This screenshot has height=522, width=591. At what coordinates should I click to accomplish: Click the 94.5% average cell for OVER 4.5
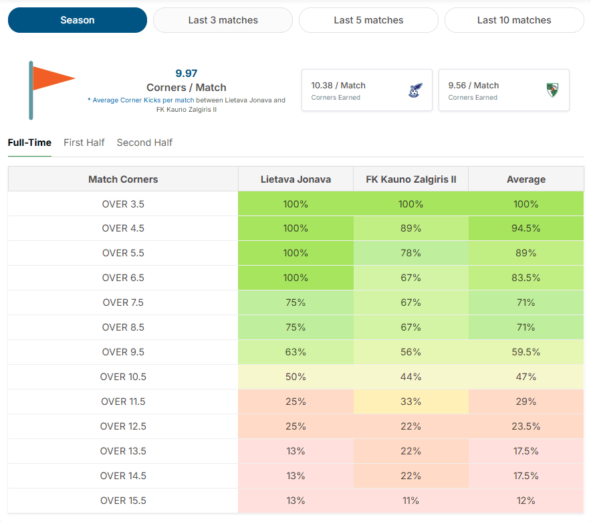(526, 228)
